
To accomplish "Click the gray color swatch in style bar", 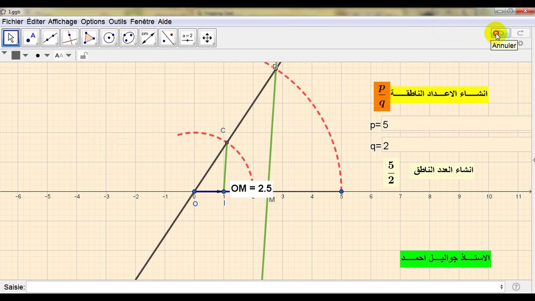I will pos(16,55).
